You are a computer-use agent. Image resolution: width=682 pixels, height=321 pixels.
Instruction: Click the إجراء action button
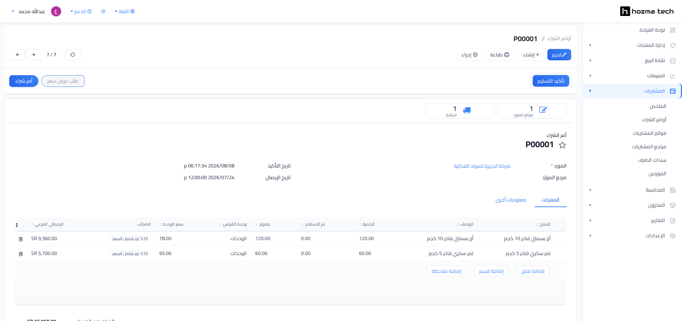tap(470, 55)
